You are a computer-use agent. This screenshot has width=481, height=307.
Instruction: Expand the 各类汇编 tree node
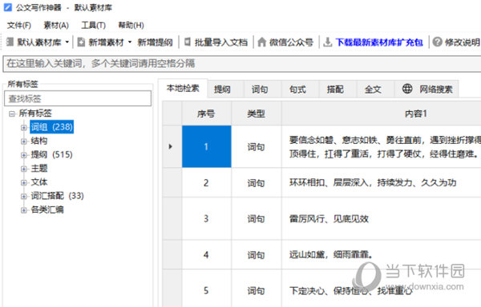pyautogui.click(x=23, y=210)
